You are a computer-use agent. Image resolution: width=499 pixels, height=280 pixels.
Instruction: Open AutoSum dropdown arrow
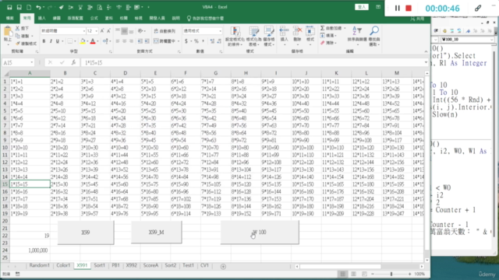(345, 29)
